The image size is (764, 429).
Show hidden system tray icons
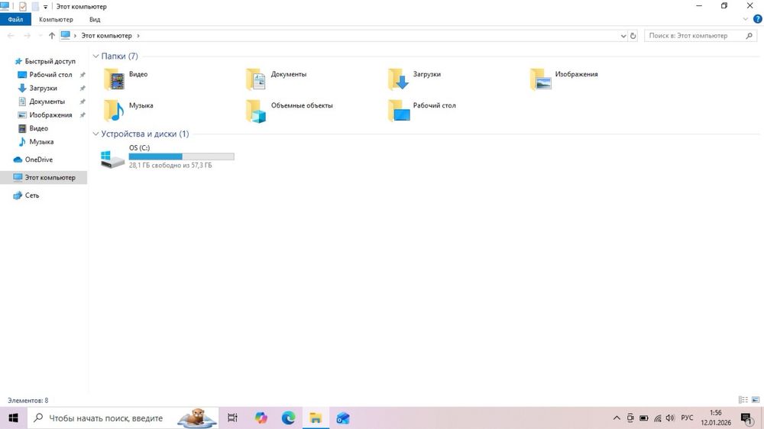tap(617, 418)
